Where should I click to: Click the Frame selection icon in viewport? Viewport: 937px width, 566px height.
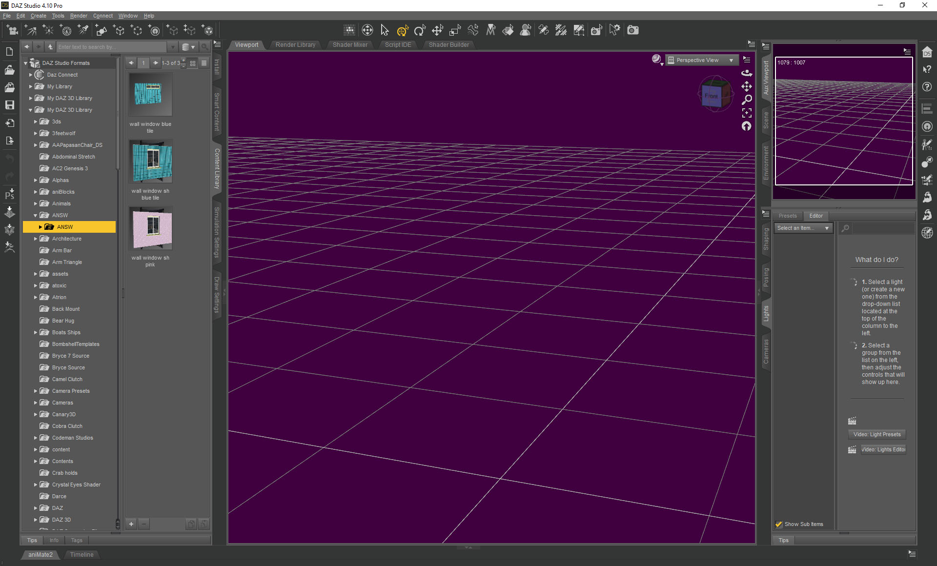point(747,113)
